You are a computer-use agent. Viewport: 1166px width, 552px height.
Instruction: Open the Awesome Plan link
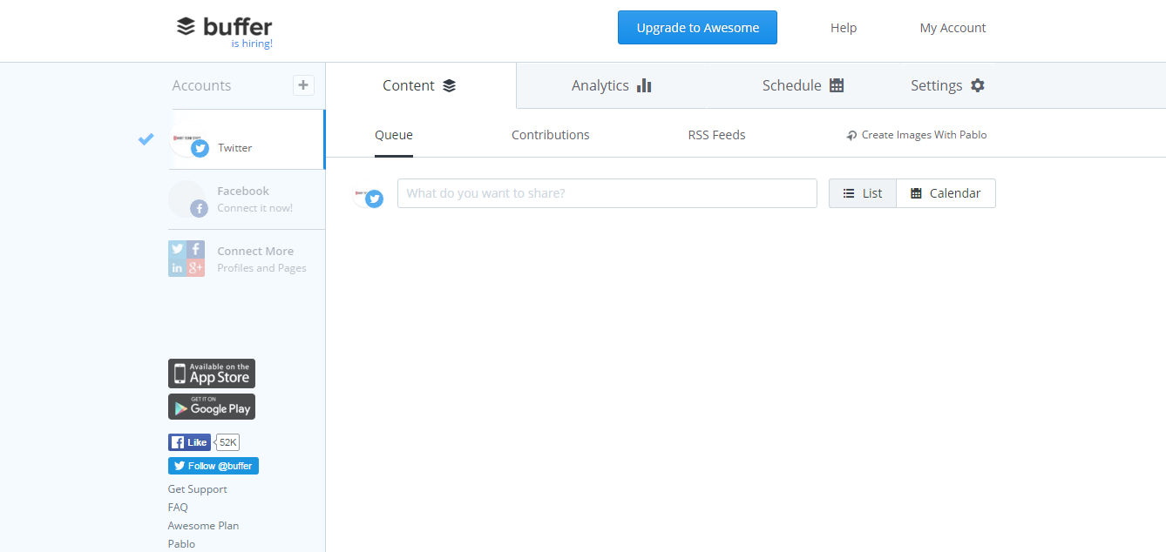click(203, 526)
